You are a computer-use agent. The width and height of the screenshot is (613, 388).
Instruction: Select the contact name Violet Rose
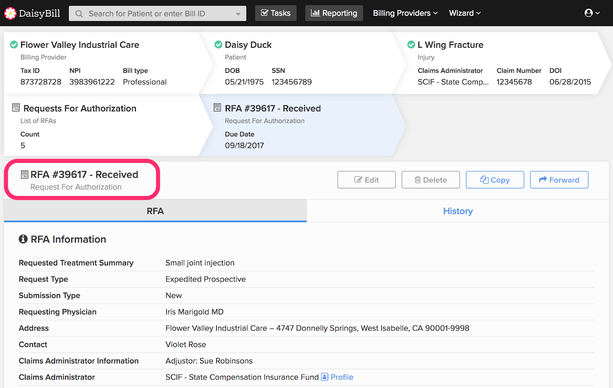pyautogui.click(x=186, y=344)
